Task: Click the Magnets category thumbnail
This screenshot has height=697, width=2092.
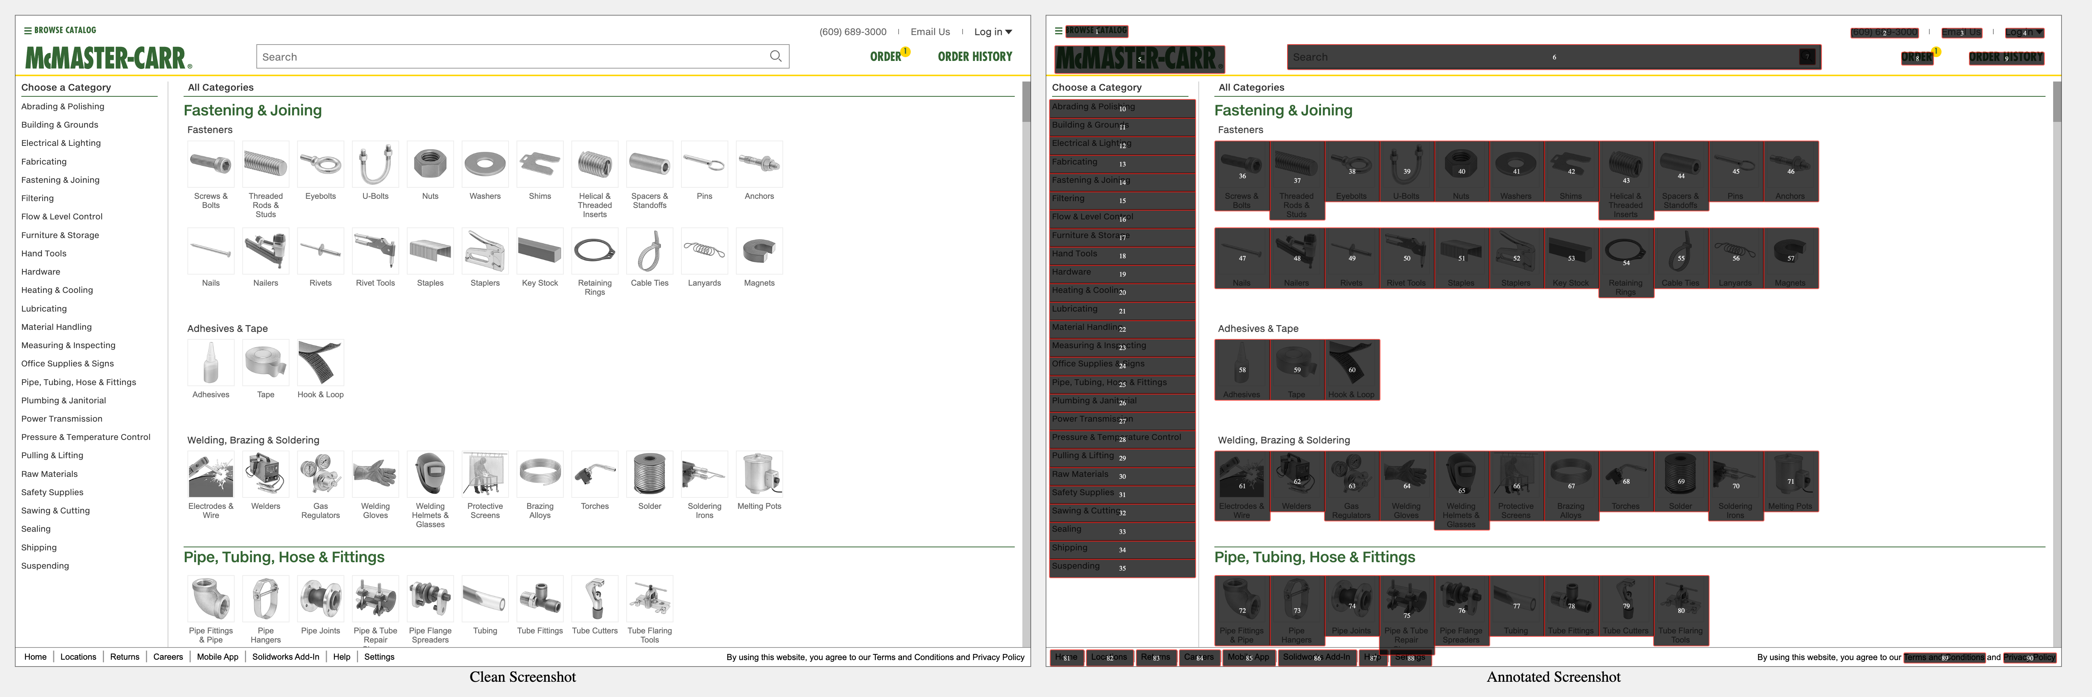Action: click(759, 252)
